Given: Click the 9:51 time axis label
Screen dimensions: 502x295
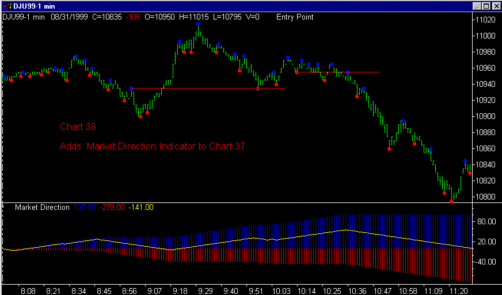Looking at the screenshot, I should (256, 291).
